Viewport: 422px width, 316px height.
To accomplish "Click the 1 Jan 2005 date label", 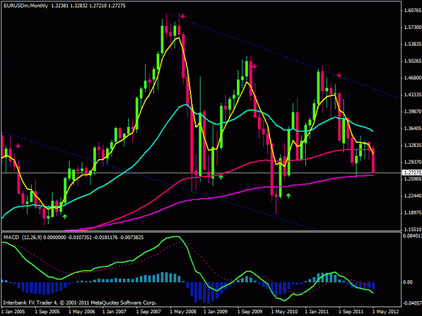I will [13, 312].
